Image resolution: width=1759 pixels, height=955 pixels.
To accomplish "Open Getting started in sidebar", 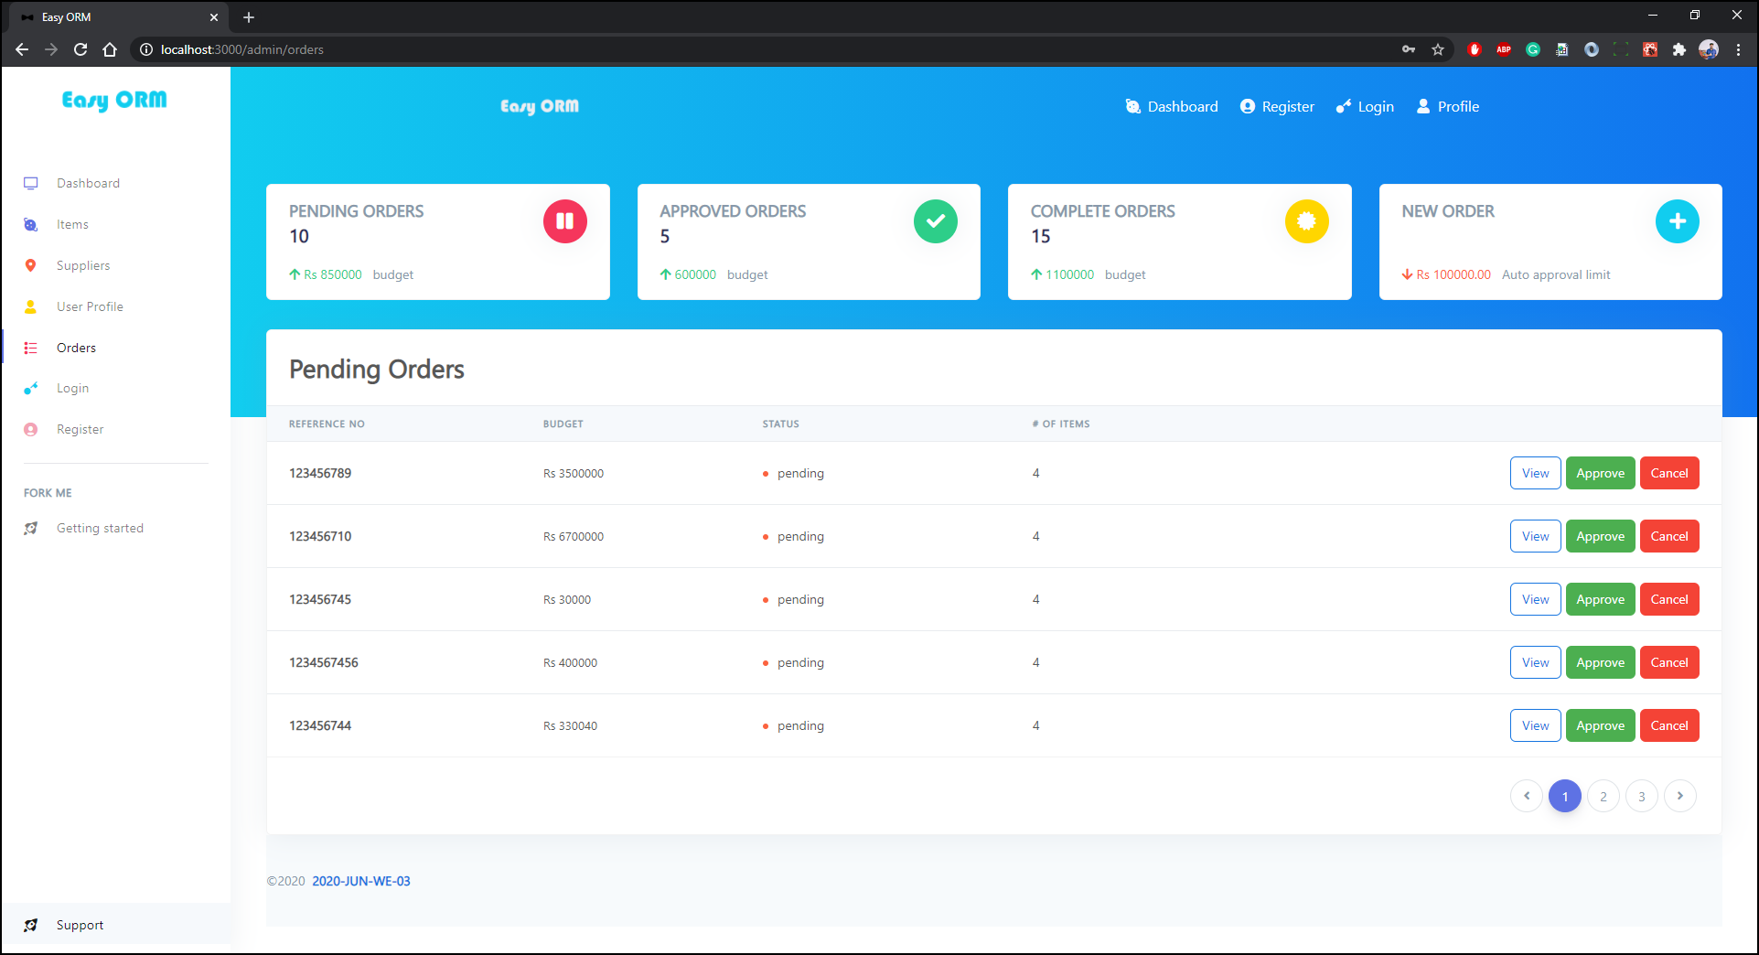I will pos(100,528).
